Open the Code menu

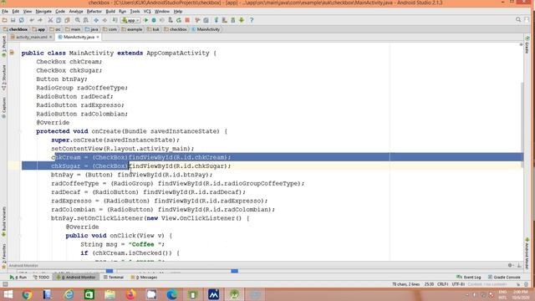coord(60,11)
